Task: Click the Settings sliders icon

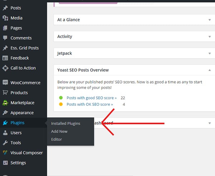Action: (x=5, y=163)
